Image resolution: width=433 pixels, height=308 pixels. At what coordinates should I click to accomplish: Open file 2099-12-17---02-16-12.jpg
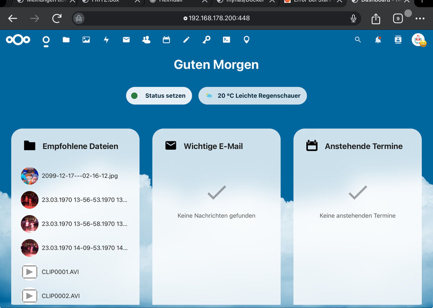coord(75,176)
